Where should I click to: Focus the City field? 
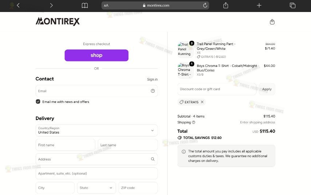(x=55, y=188)
